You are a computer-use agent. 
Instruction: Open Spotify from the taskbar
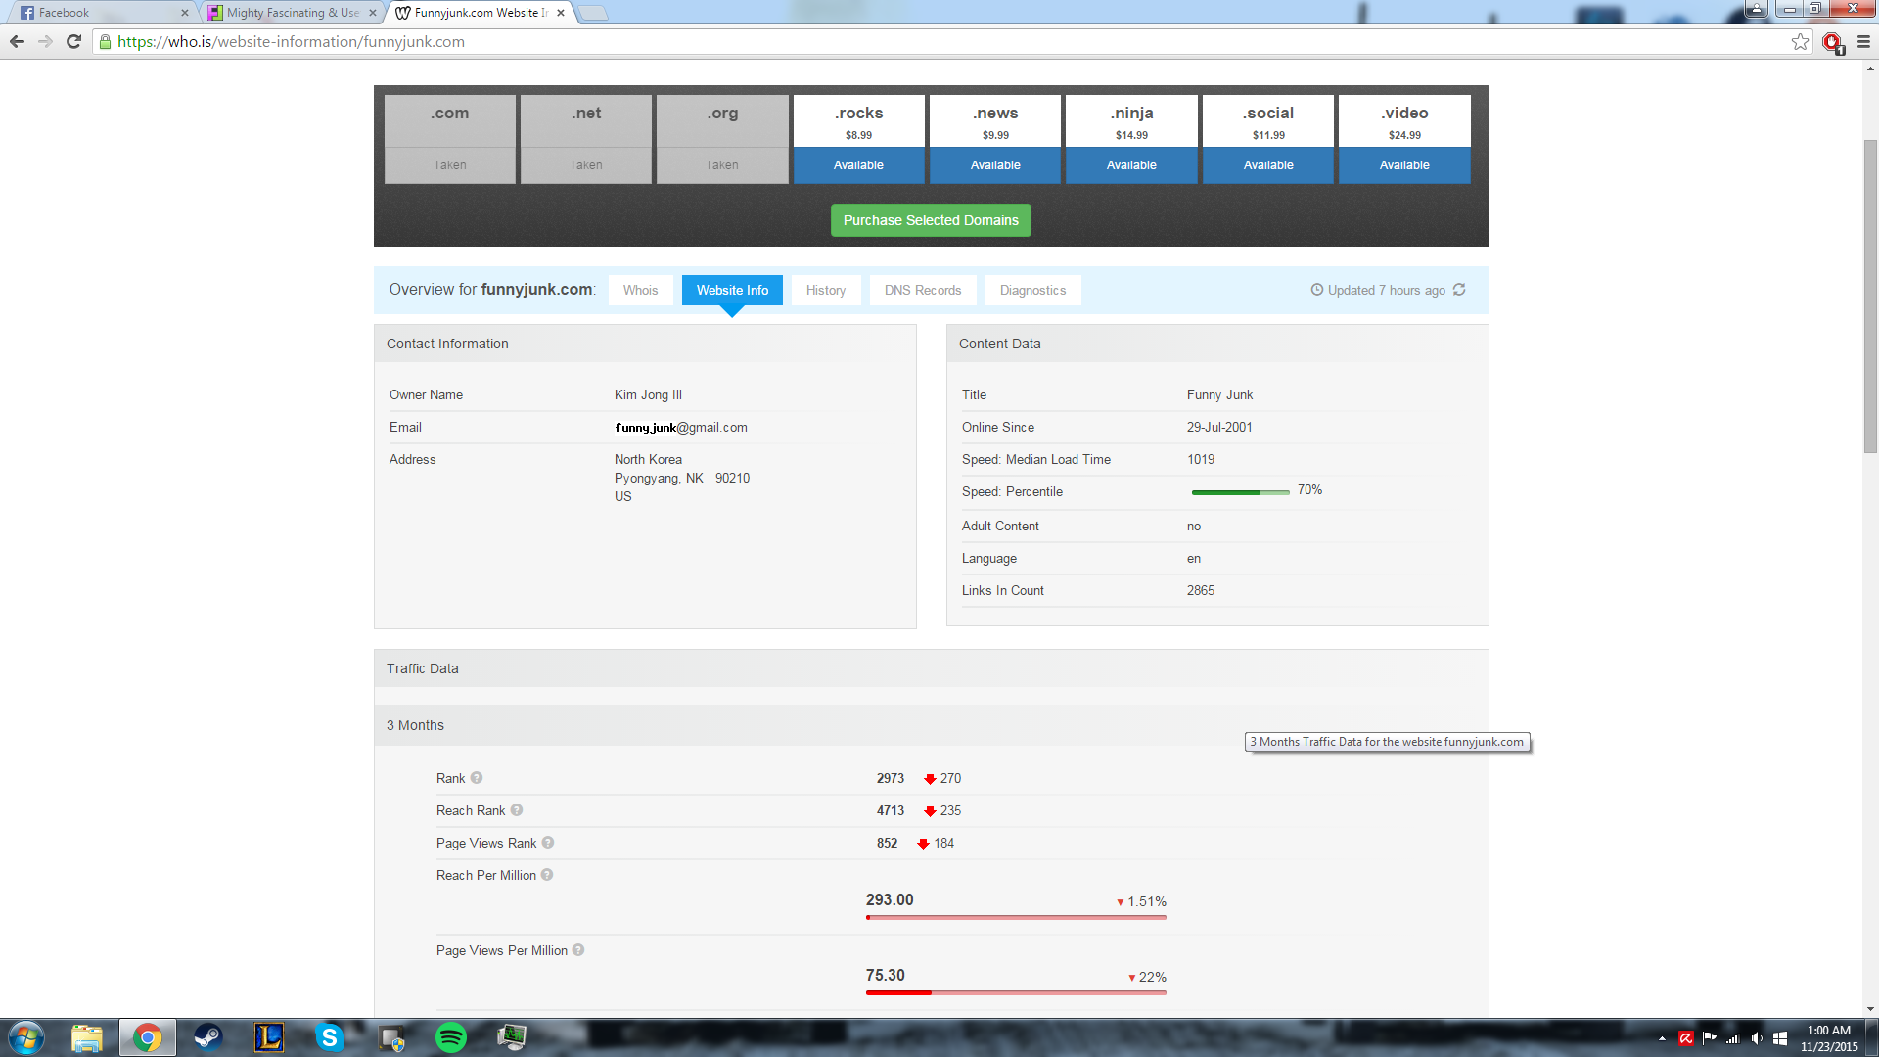coord(450,1037)
